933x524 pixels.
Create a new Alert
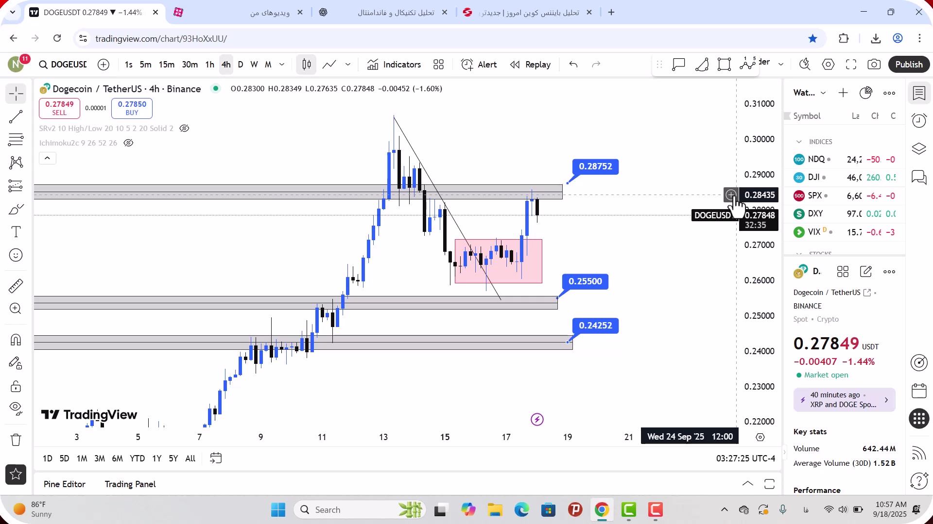click(x=479, y=65)
